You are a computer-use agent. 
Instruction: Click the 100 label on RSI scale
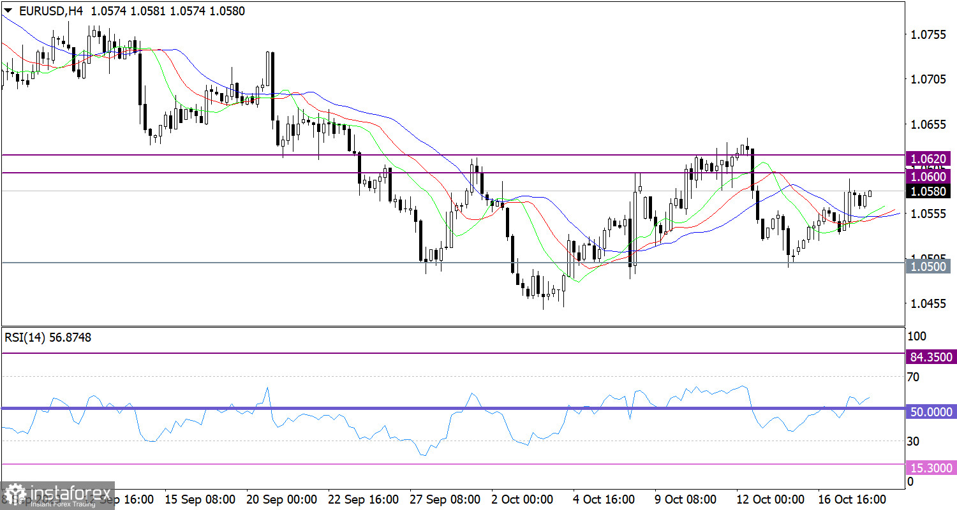(x=917, y=335)
